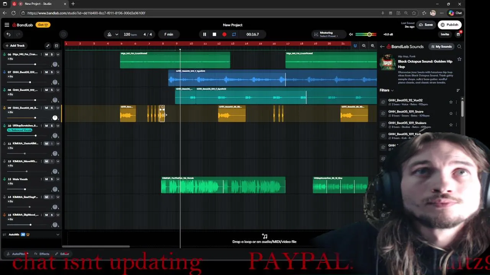Open the sort options icon beside Filters
The height and width of the screenshot is (275, 490).
click(x=458, y=91)
